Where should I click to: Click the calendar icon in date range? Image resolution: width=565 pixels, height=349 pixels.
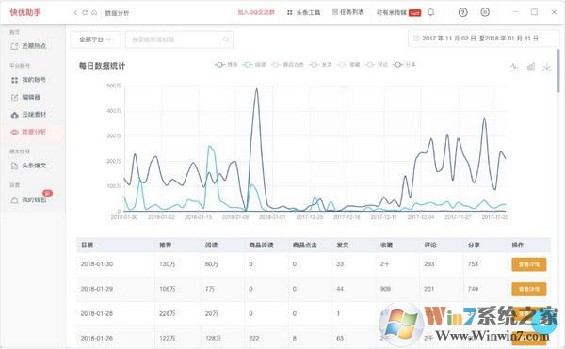[416, 39]
